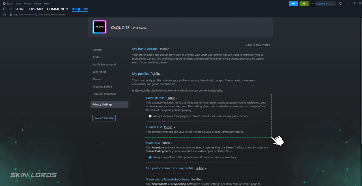This screenshot has width=362, height=186.
Task: Open the Inventory privacy dropdown
Action: 167,143
